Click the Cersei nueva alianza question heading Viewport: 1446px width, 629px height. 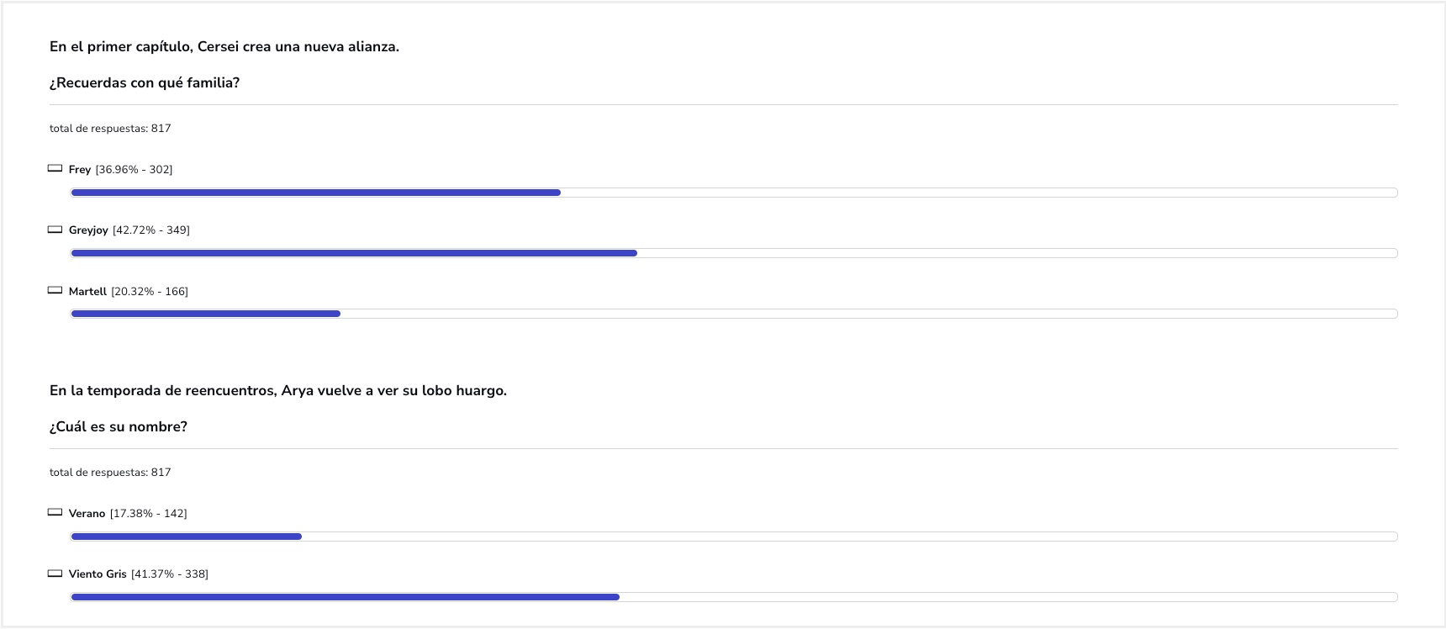(224, 47)
